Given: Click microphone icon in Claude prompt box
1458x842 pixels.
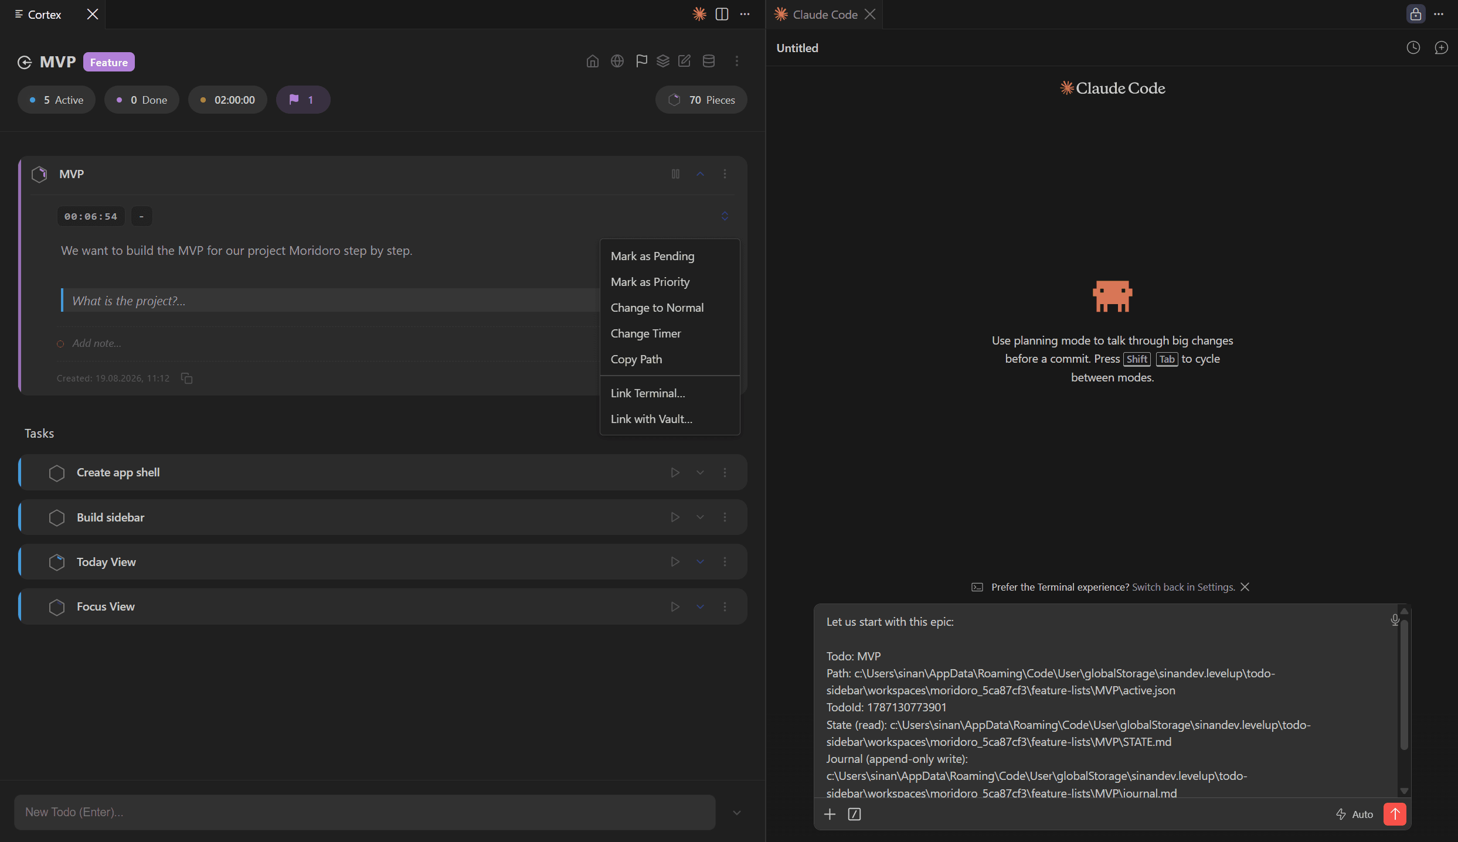Looking at the screenshot, I should pos(1395,619).
